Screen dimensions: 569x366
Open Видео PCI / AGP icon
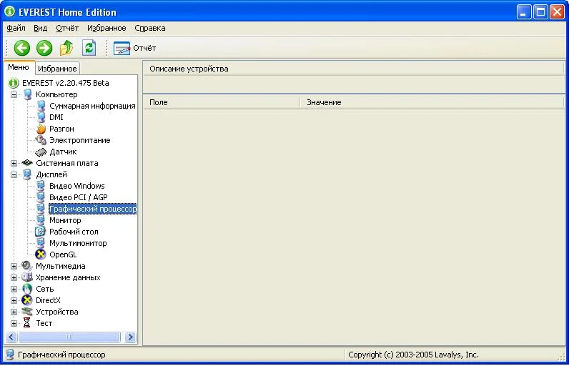(x=41, y=197)
